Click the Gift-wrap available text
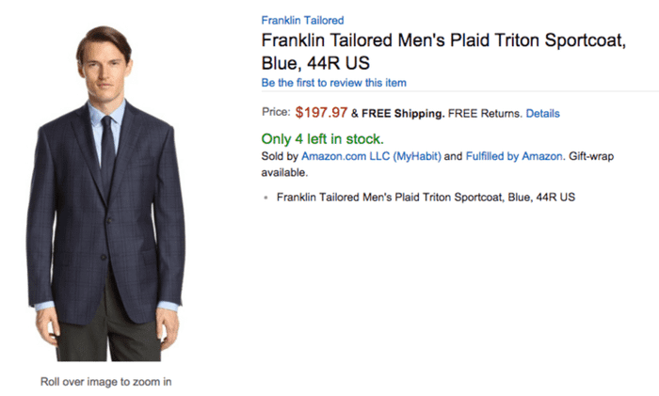The width and height of the screenshot is (659, 396). click(x=438, y=165)
